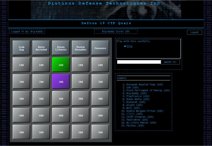Select the Grab Bag category header
Screen dimensions: 212x146
coord(21,48)
